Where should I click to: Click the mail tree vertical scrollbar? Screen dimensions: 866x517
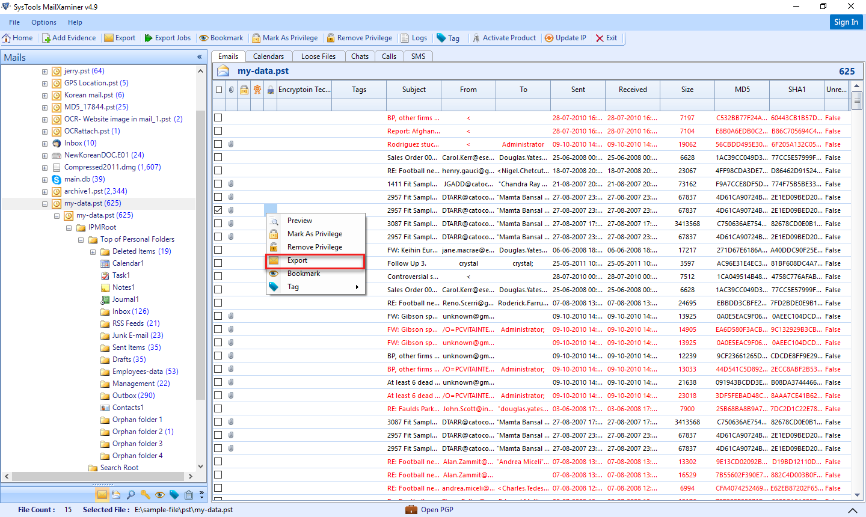coord(201,255)
